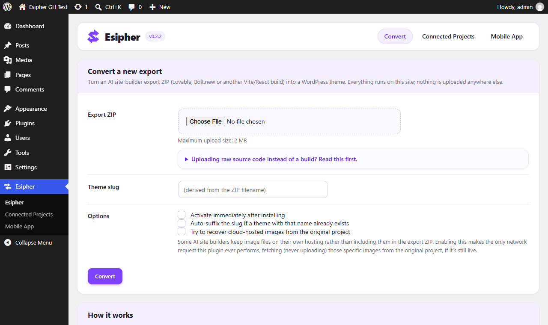Click the How it works heading
Image resolution: width=548 pixels, height=325 pixels.
pos(110,315)
